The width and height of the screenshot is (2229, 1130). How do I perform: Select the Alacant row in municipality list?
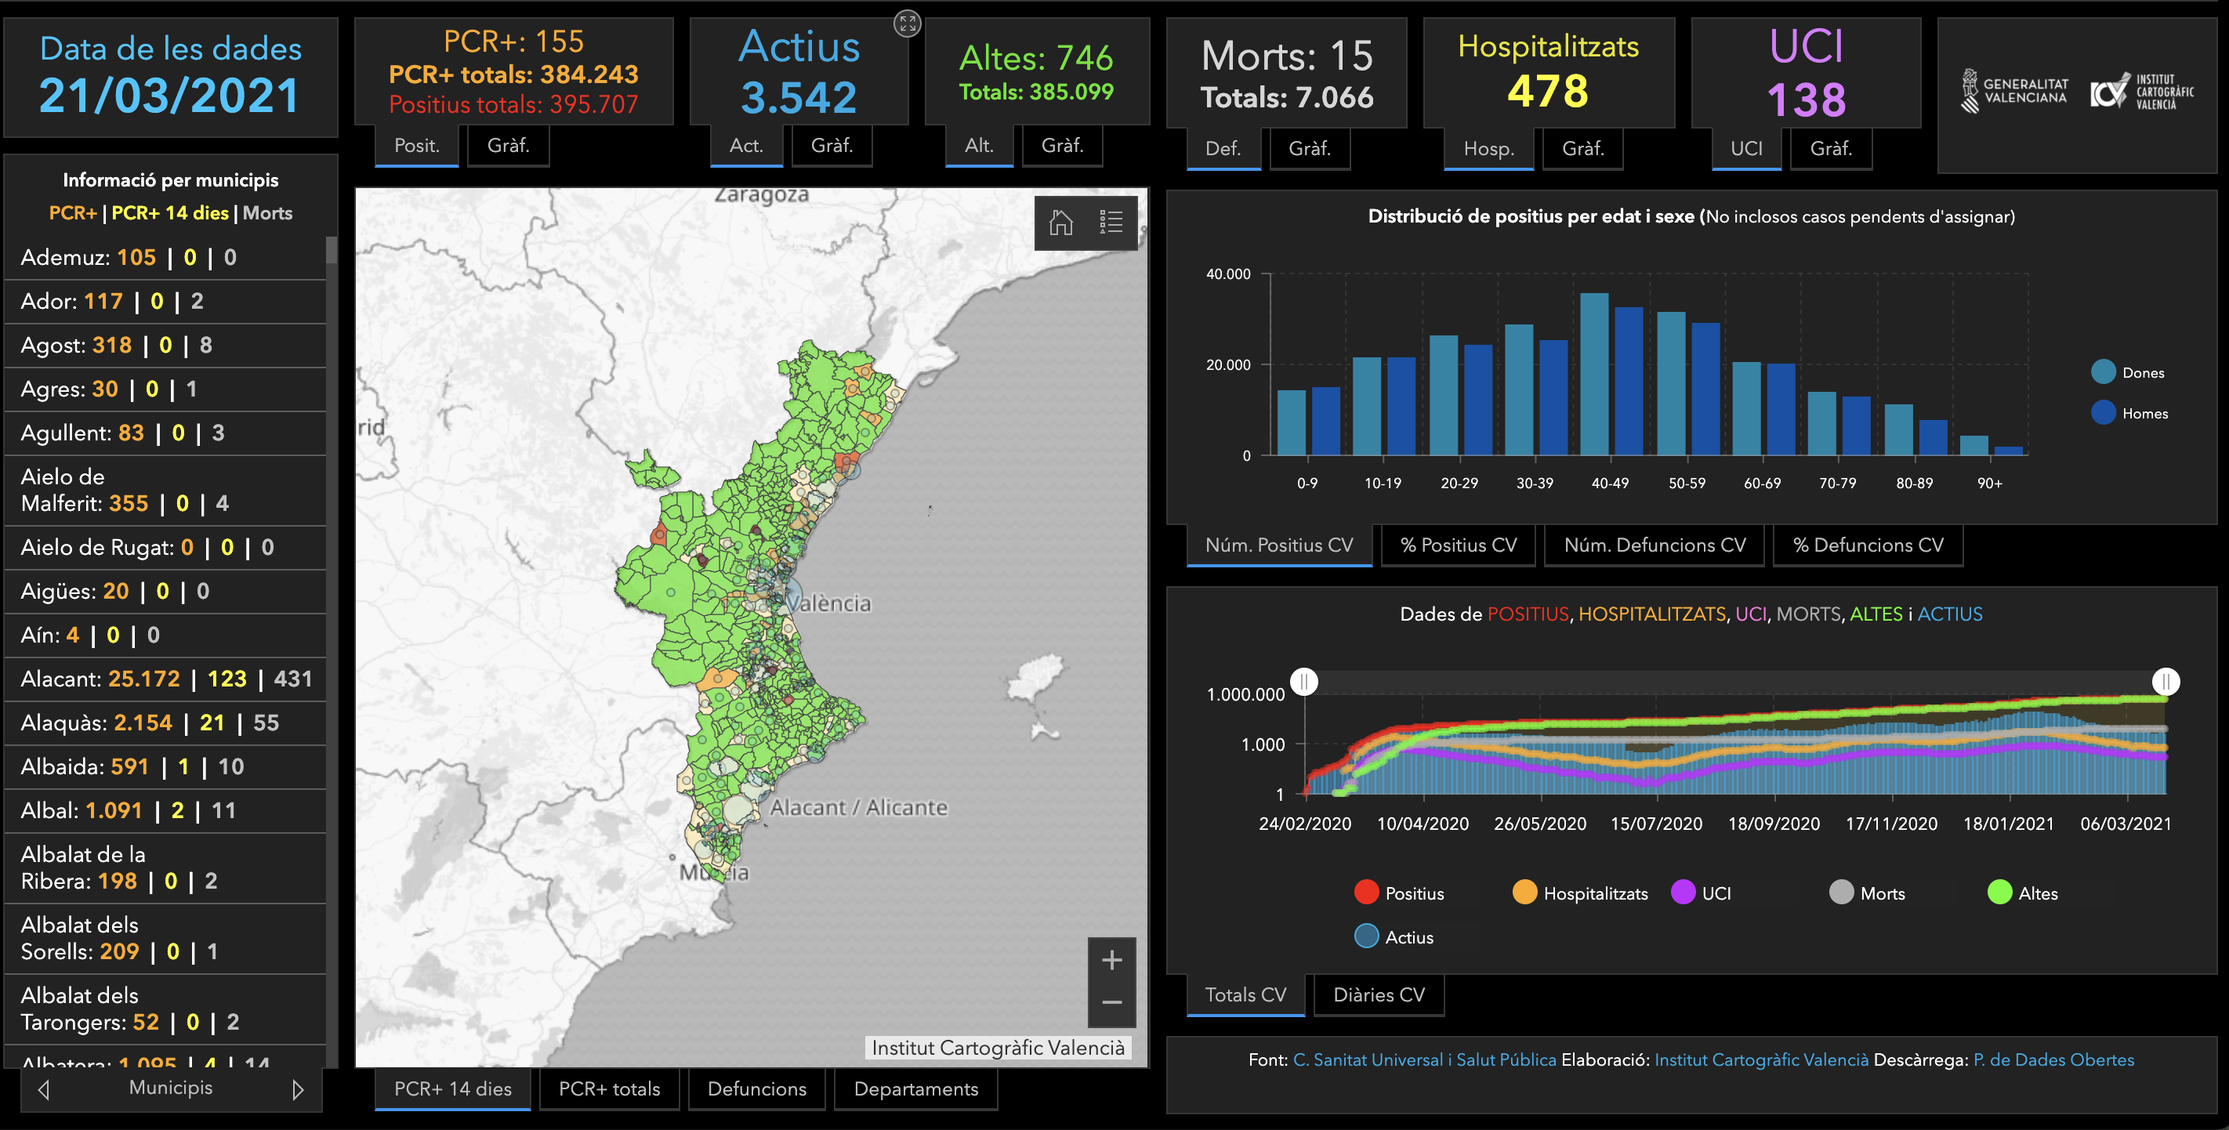tap(166, 679)
